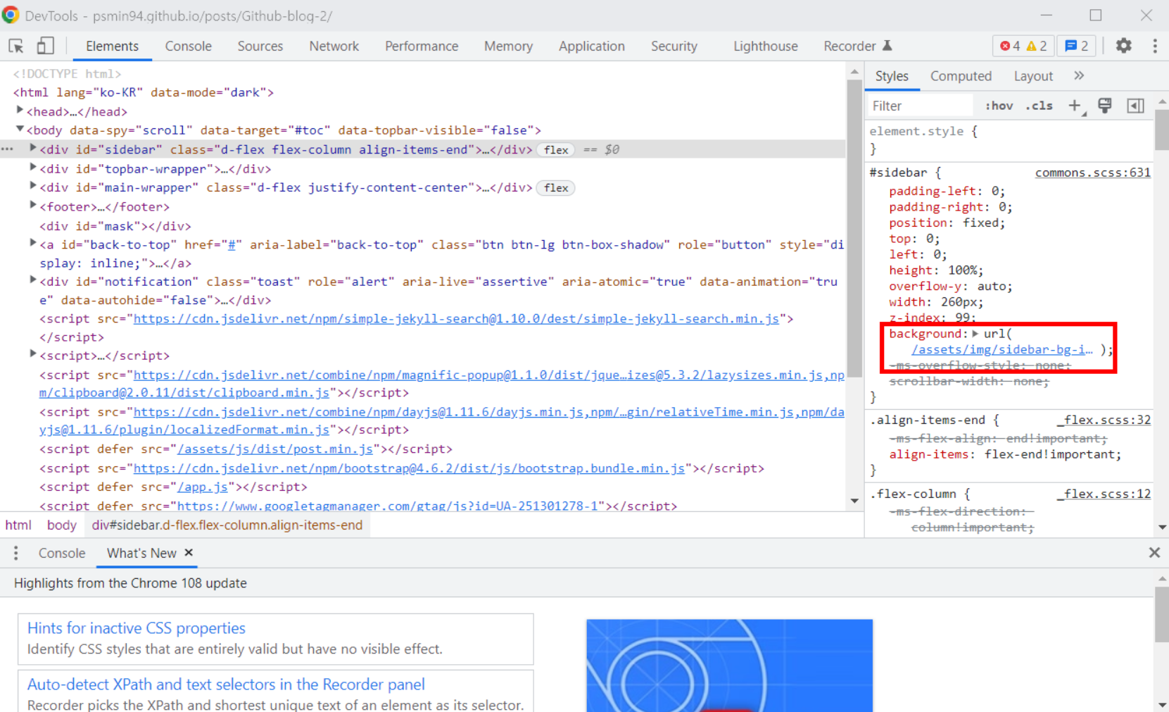Click the Chrome 108 update video thumbnail
The height and width of the screenshot is (712, 1169).
click(x=729, y=665)
